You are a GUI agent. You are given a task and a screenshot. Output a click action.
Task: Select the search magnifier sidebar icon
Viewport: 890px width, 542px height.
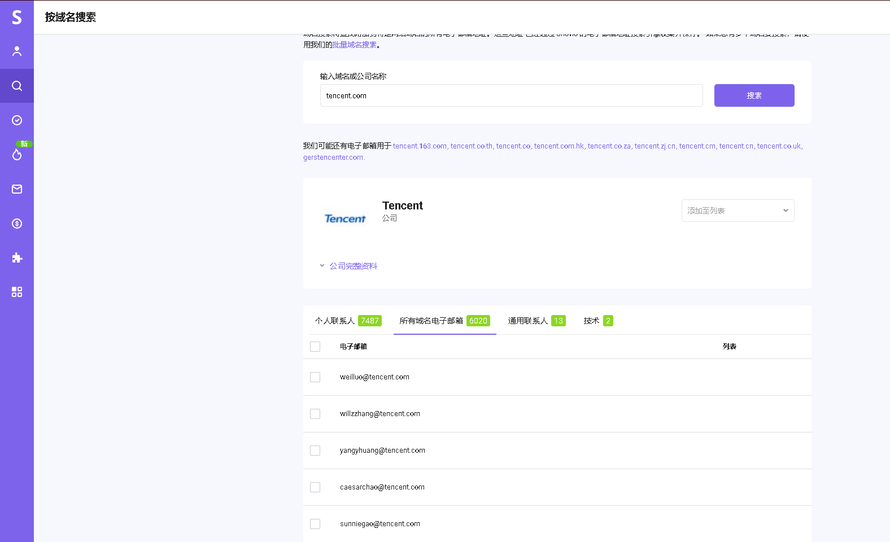coord(17,86)
